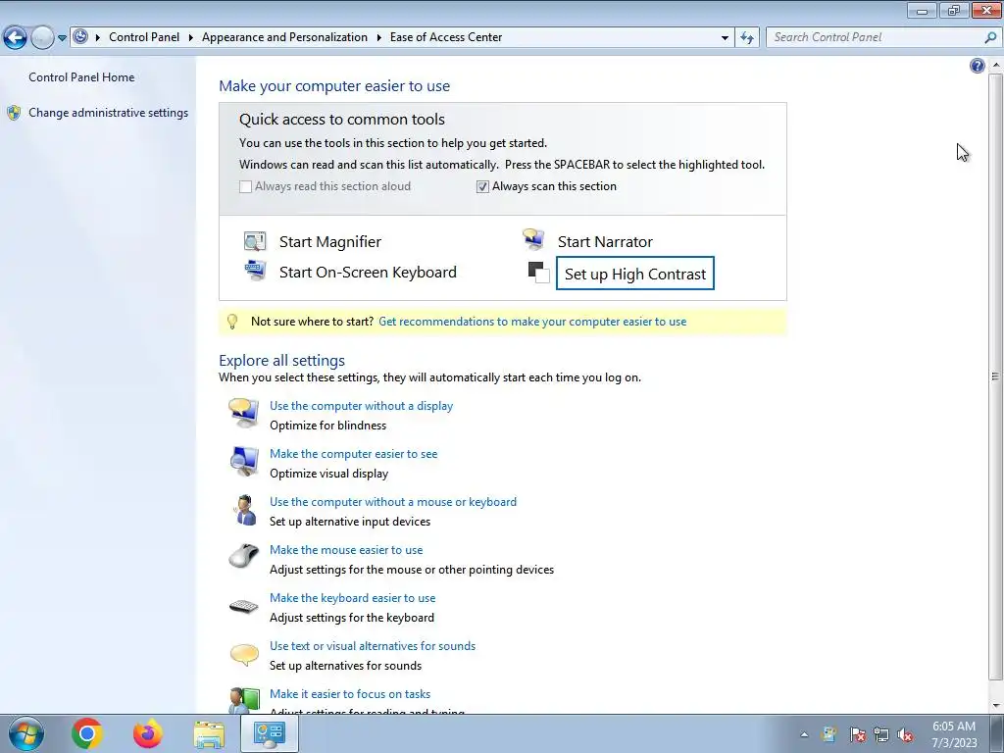The height and width of the screenshot is (753, 1004).
Task: Click the lightbulb recommendations icon
Action: pos(232,322)
